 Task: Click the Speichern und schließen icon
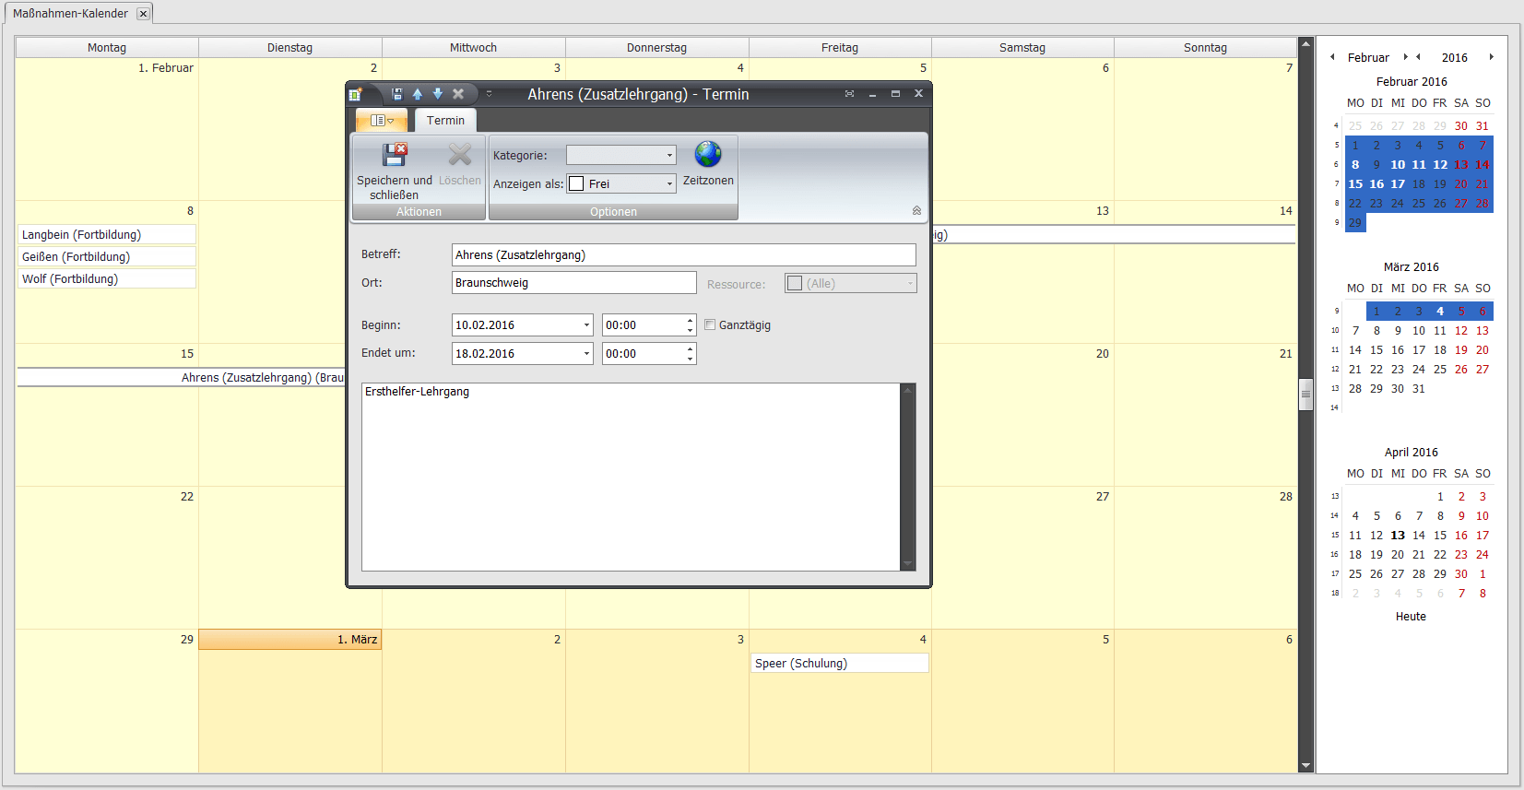tap(395, 155)
